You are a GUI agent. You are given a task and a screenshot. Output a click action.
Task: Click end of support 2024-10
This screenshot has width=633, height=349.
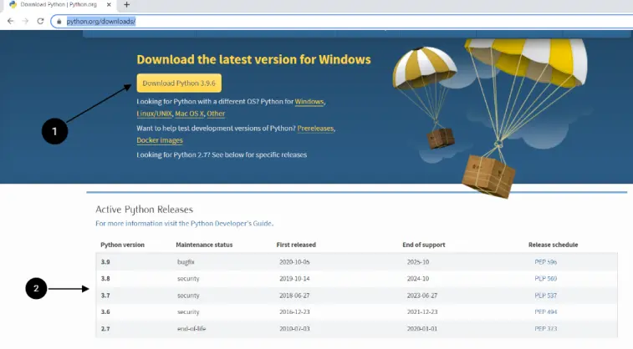coord(418,279)
